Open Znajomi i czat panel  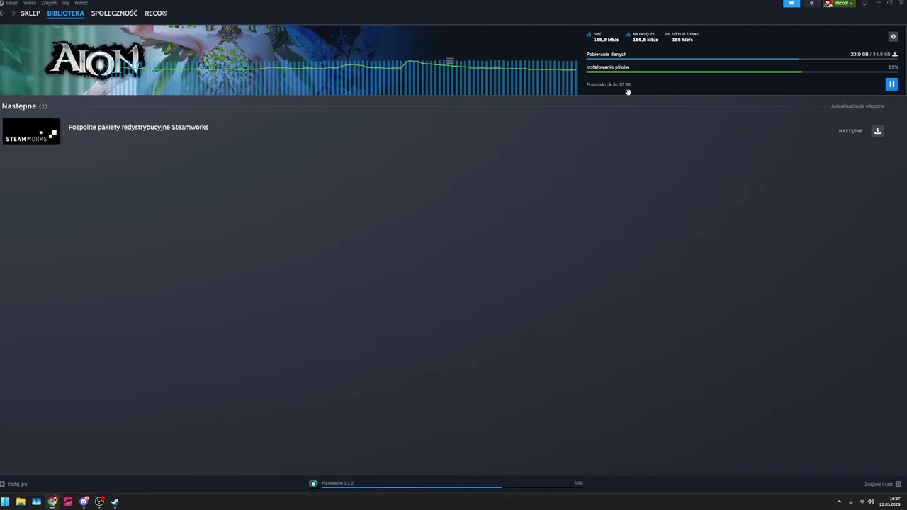pyautogui.click(x=879, y=484)
